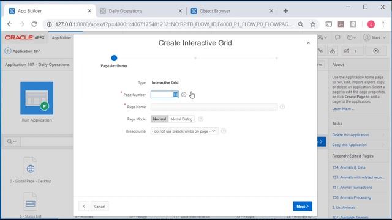Bookmark this page with star icon
The height and width of the screenshot is (220, 392).
pyautogui.click(x=313, y=24)
